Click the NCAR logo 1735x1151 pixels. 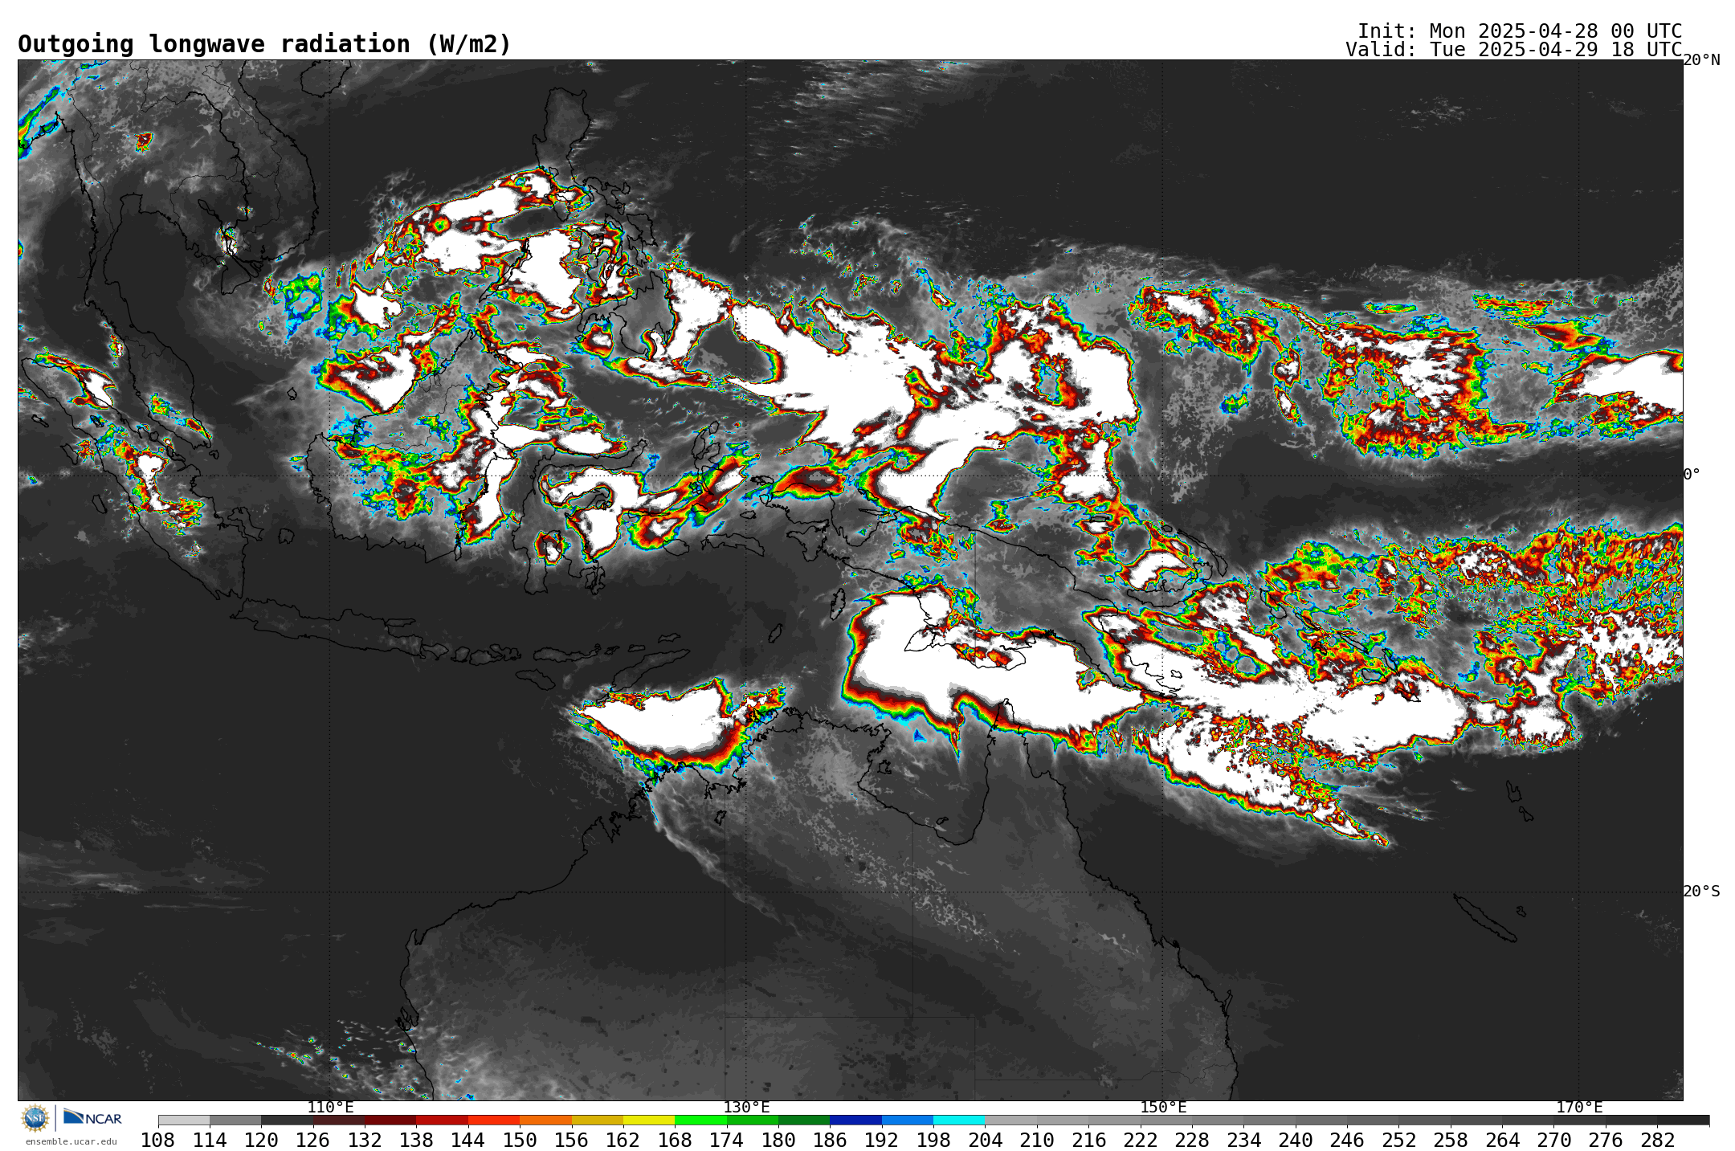click(92, 1117)
